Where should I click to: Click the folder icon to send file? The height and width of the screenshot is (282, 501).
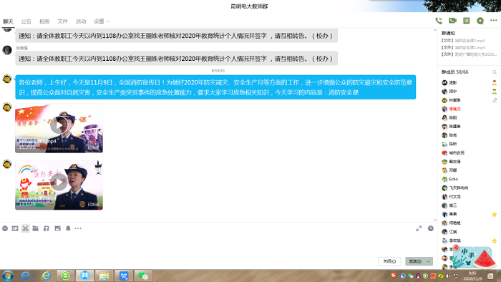point(36,228)
